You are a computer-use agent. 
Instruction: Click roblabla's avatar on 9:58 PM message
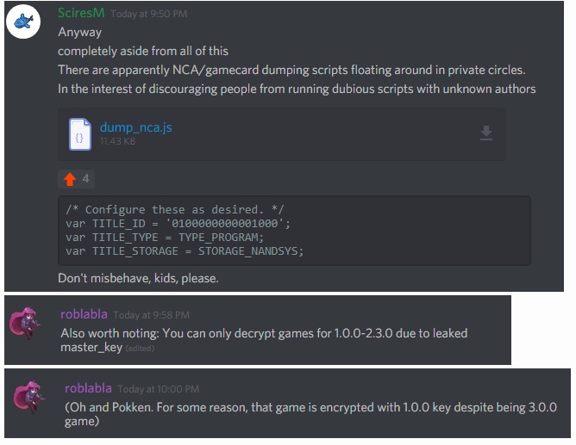point(24,323)
